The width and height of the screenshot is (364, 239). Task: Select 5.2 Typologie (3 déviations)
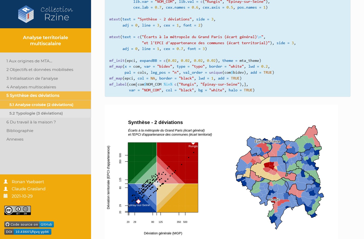click(36, 113)
